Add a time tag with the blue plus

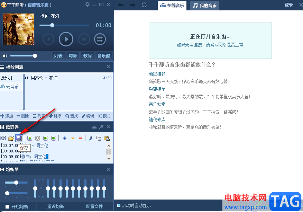pos(65,138)
